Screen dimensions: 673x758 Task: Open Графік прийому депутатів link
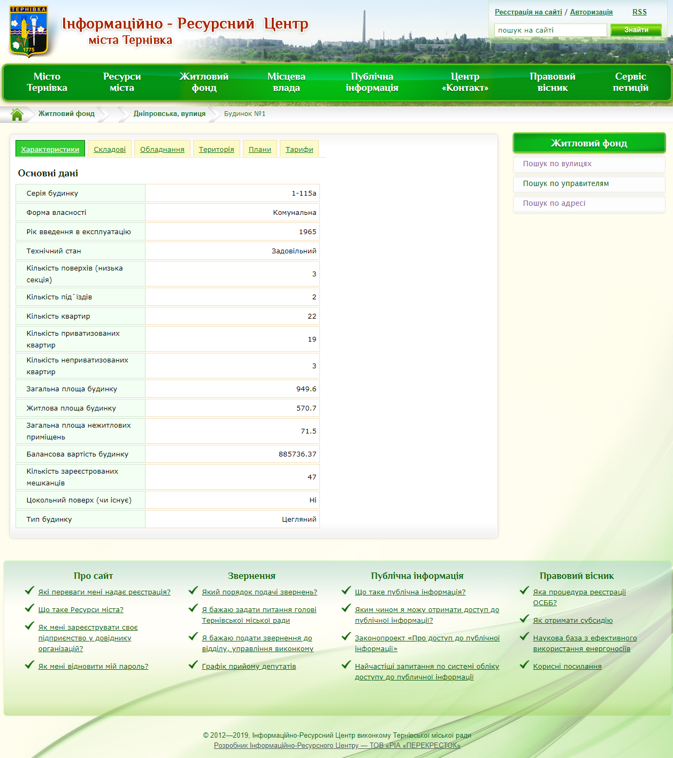click(x=249, y=667)
